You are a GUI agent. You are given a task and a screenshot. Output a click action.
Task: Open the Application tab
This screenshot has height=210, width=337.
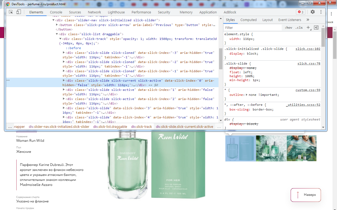pyautogui.click(x=208, y=12)
